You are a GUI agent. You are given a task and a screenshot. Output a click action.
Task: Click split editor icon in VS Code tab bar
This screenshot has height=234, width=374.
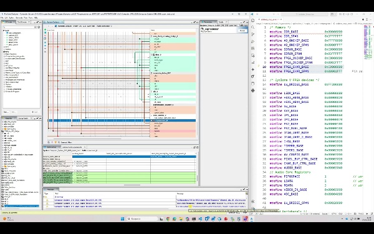pyautogui.click(x=368, y=19)
